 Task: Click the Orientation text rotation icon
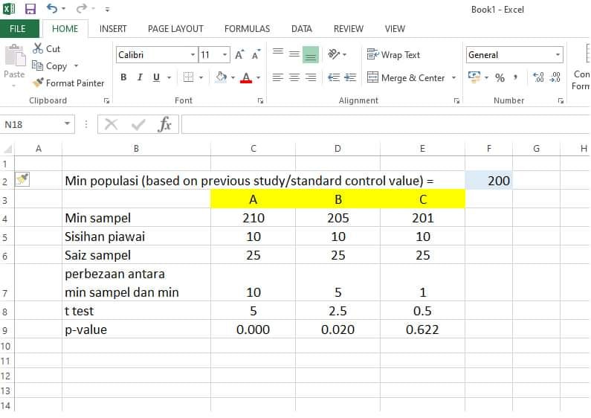point(334,54)
